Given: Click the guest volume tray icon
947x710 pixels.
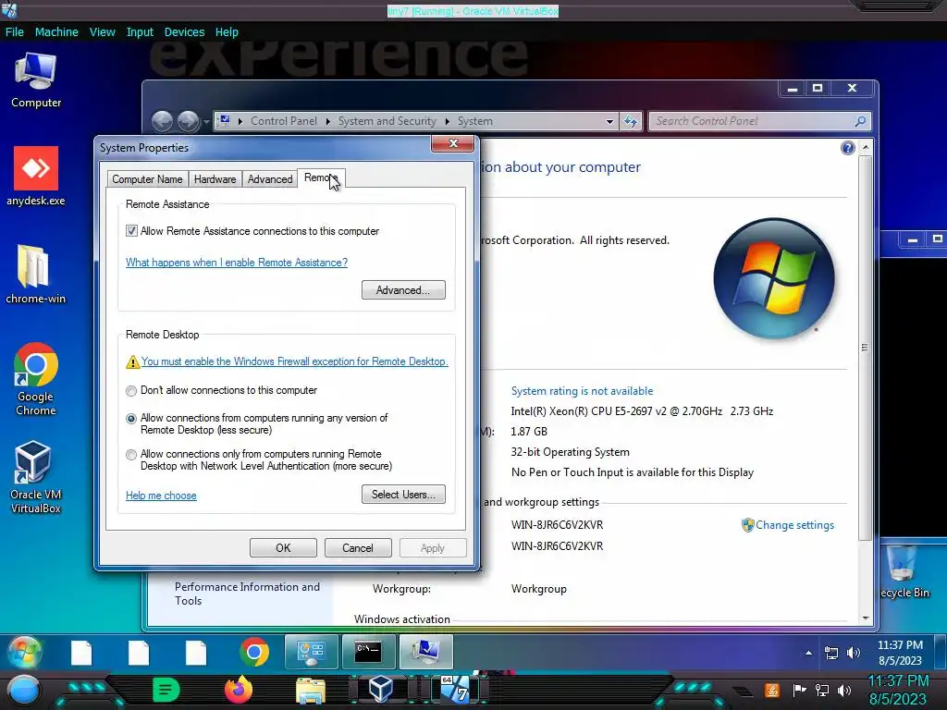Looking at the screenshot, I should [x=854, y=653].
